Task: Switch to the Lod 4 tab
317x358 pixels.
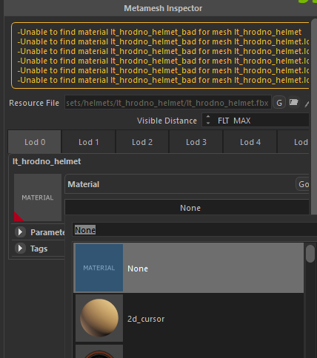Action: point(250,142)
